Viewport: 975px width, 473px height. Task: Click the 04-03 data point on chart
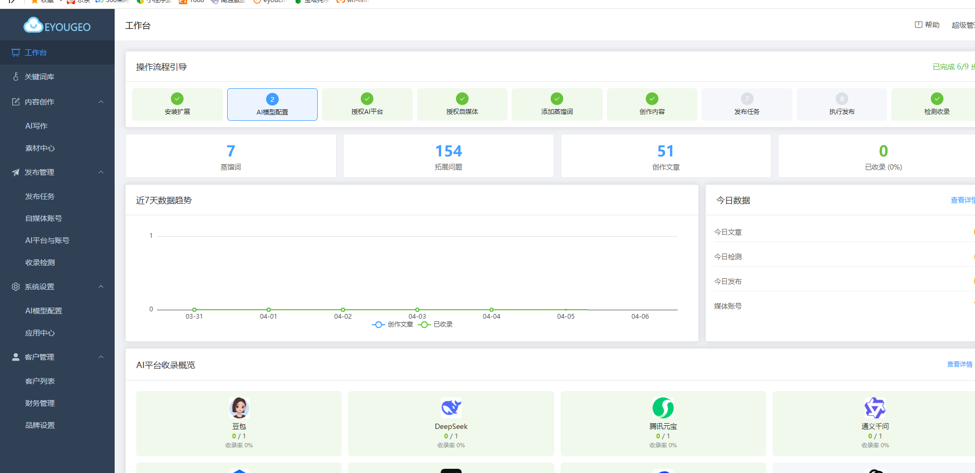click(x=417, y=310)
